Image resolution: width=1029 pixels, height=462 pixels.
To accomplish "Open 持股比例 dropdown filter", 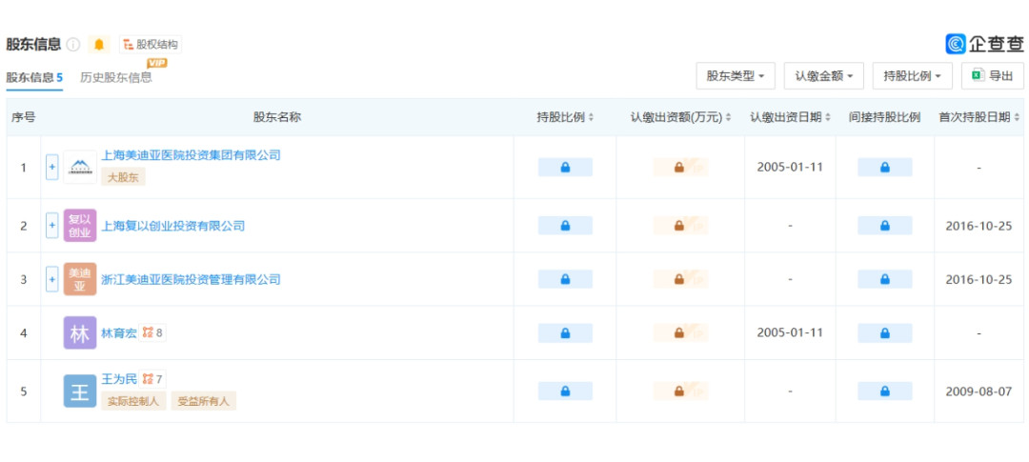I will click(x=912, y=76).
